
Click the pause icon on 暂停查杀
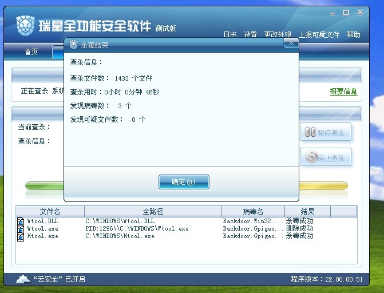(x=310, y=132)
